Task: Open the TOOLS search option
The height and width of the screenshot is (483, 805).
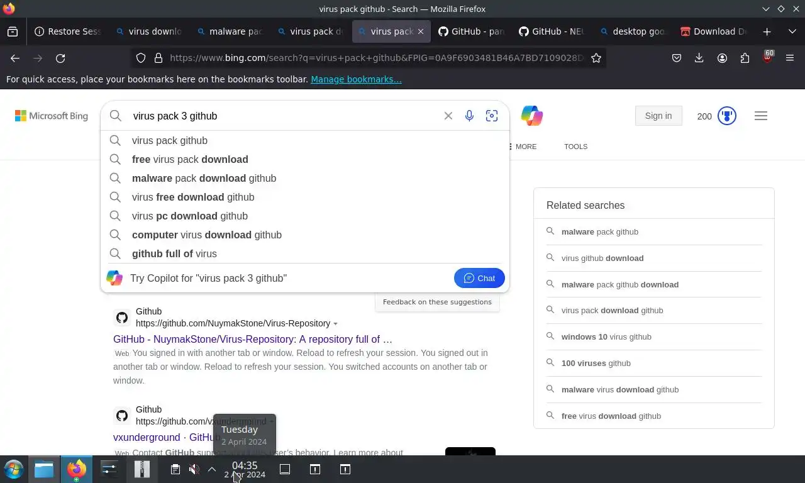Action: click(575, 147)
